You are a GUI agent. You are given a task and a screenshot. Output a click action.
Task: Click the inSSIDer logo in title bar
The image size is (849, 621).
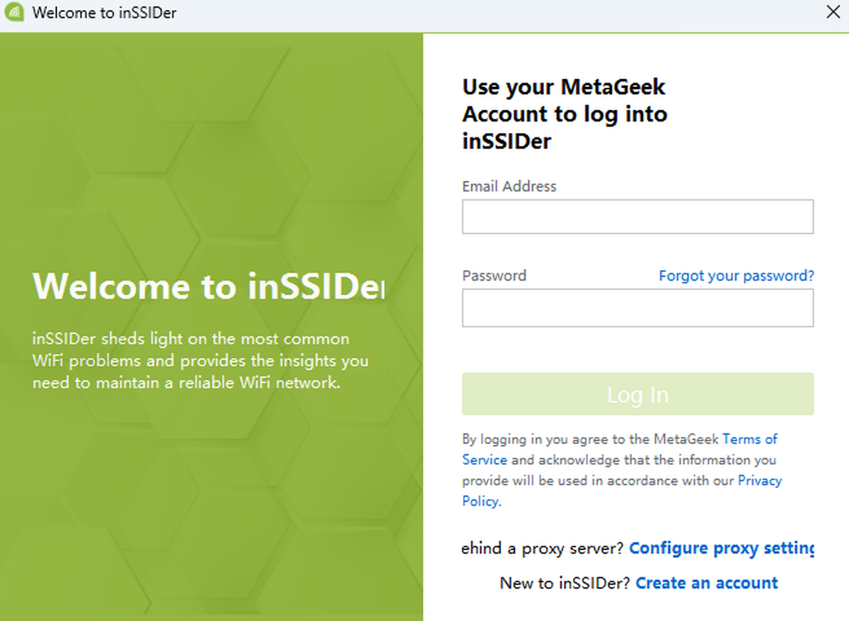14,13
